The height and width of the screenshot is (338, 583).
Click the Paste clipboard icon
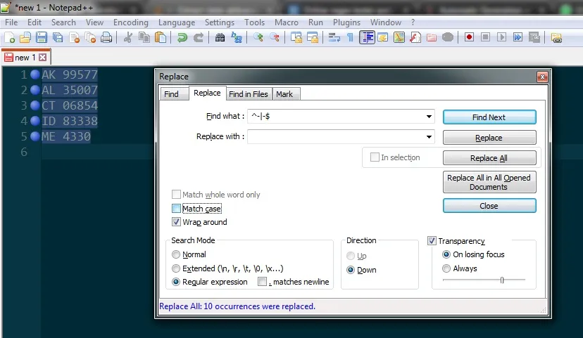161,37
